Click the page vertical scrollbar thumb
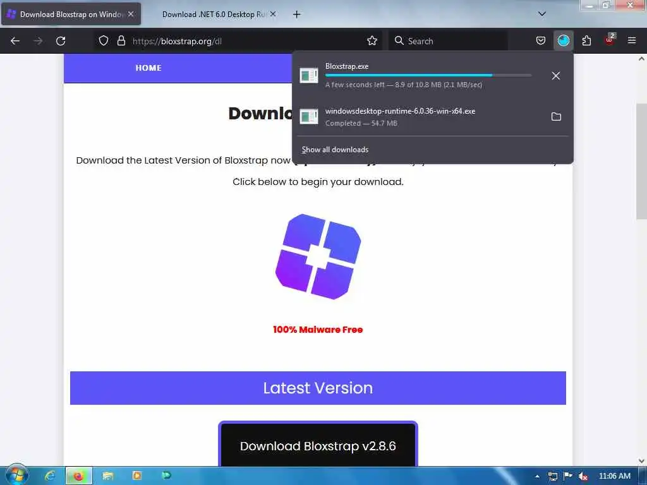 641,161
